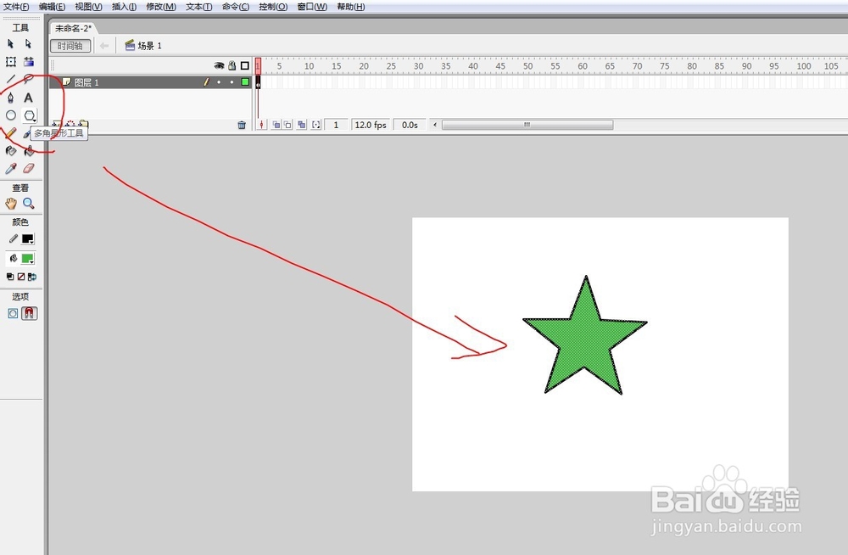The image size is (848, 555).
Task: Pick the Text tool (A)
Action: point(28,98)
